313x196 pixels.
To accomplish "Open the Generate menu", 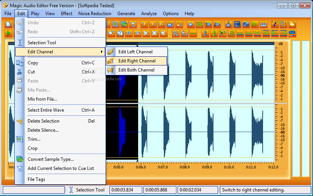I will coord(126,14).
